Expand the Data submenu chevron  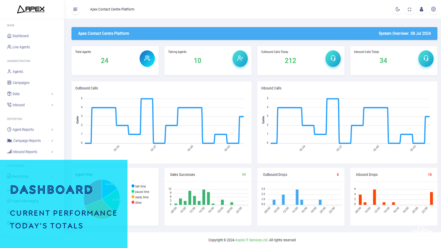(x=52, y=94)
